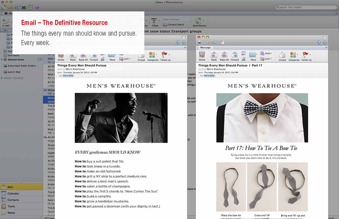
Task: Click Reply in the Part 17 message window
Action: (214, 56)
